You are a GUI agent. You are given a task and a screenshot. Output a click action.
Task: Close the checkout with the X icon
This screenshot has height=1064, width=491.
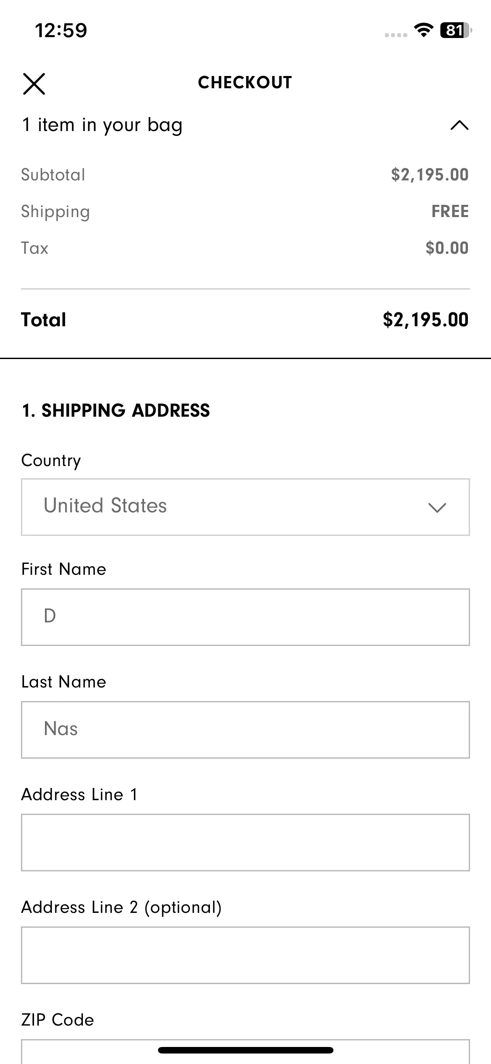pos(34,84)
